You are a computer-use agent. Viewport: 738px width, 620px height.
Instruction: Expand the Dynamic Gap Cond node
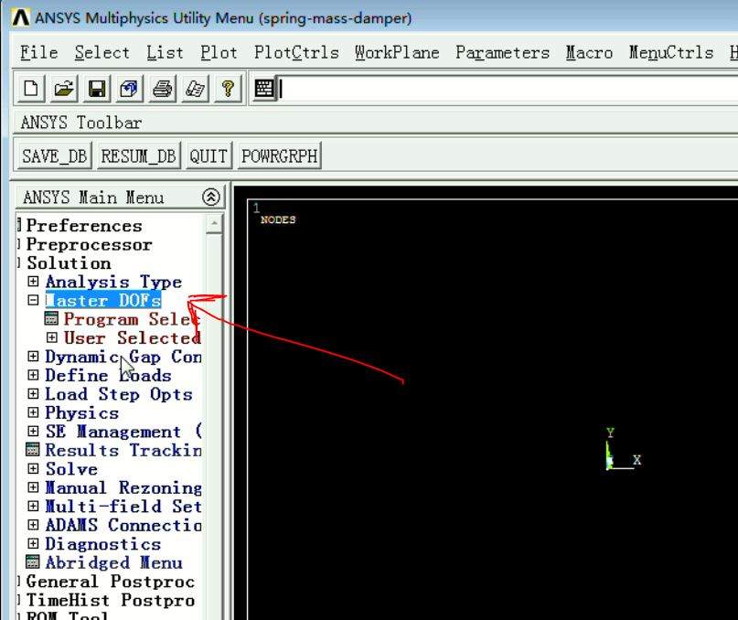click(33, 356)
